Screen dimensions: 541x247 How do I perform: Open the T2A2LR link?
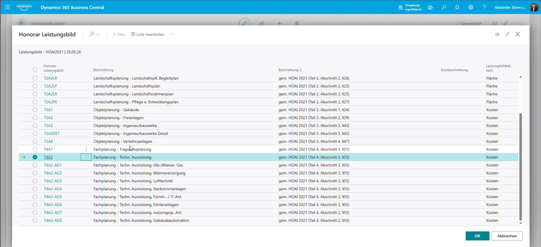click(x=51, y=94)
